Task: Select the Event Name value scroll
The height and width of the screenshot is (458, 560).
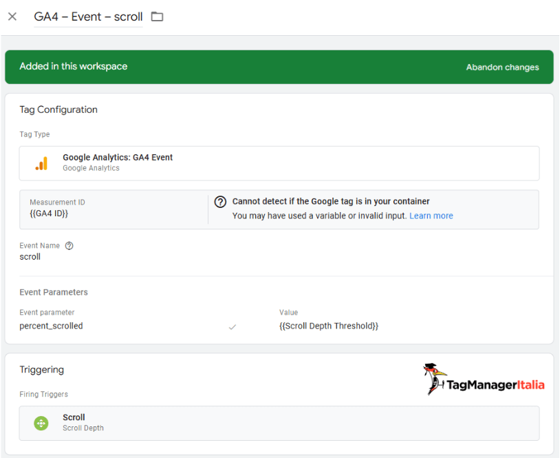Action: point(30,257)
